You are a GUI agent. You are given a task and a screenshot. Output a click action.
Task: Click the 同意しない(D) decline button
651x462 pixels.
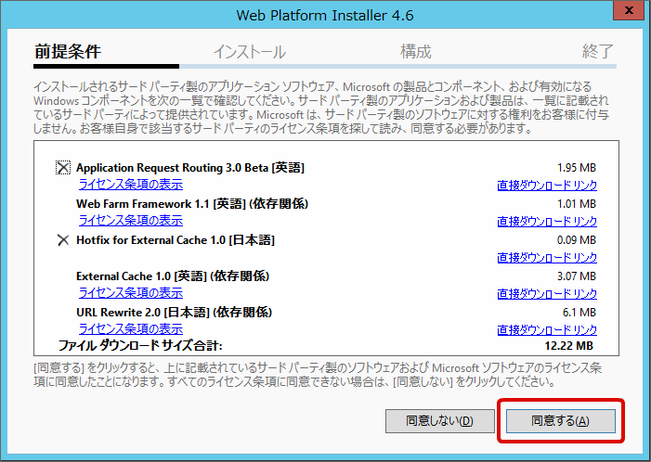pyautogui.click(x=439, y=421)
